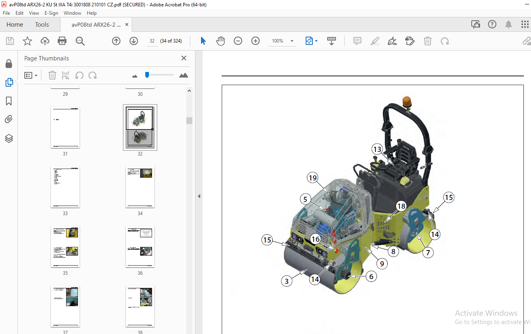Adjust the thumbnail size slider handle

tap(147, 74)
